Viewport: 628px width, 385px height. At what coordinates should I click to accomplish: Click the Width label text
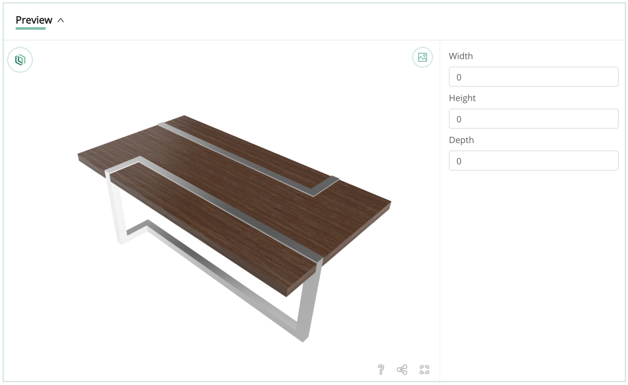click(461, 56)
